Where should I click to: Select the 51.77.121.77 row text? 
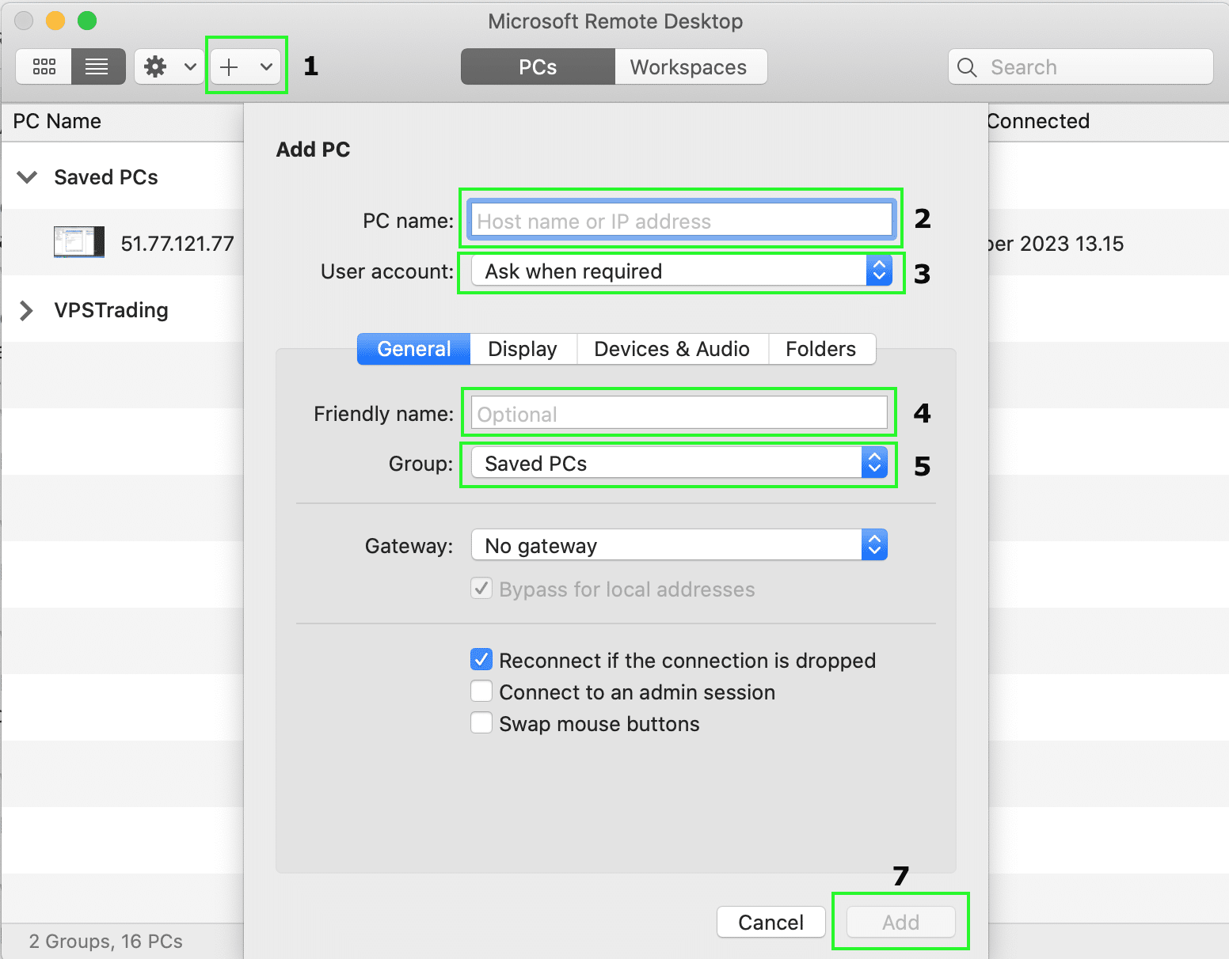tap(177, 244)
